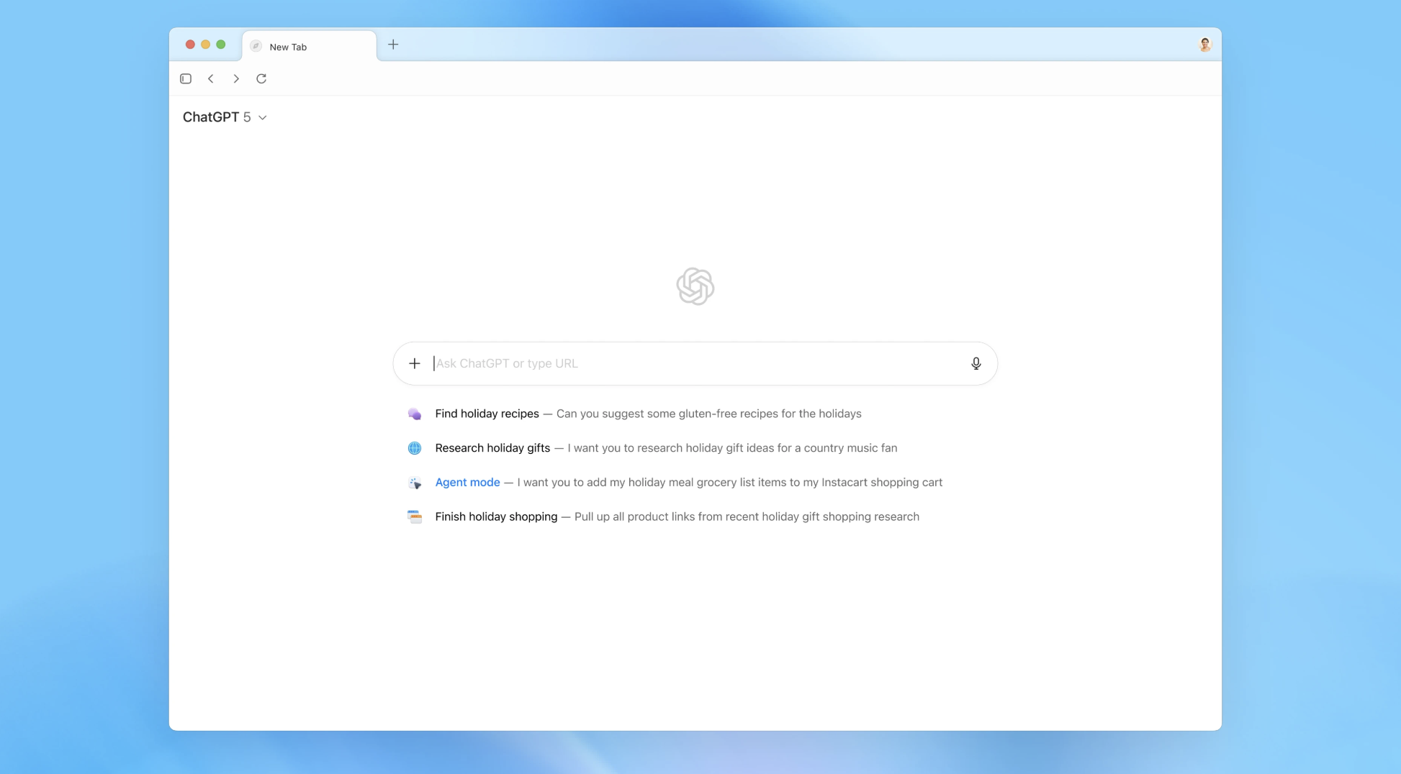
Task: Click the ChatGPT logo in center
Action: click(x=695, y=286)
